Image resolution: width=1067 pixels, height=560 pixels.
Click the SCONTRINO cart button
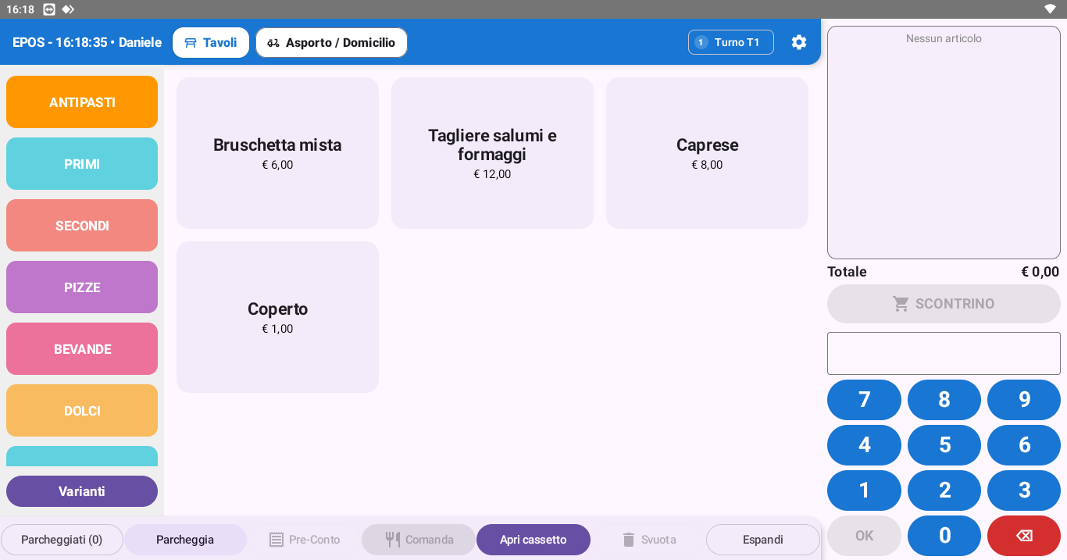click(944, 304)
